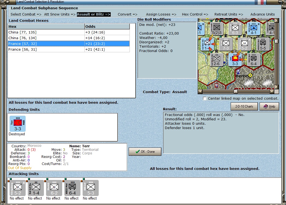The width and height of the screenshot is (286, 205).
Task: Confirm with OK - Done button
Action: (145, 151)
